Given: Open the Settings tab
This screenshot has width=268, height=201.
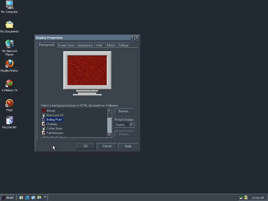Looking at the screenshot, I should pyautogui.click(x=124, y=45).
